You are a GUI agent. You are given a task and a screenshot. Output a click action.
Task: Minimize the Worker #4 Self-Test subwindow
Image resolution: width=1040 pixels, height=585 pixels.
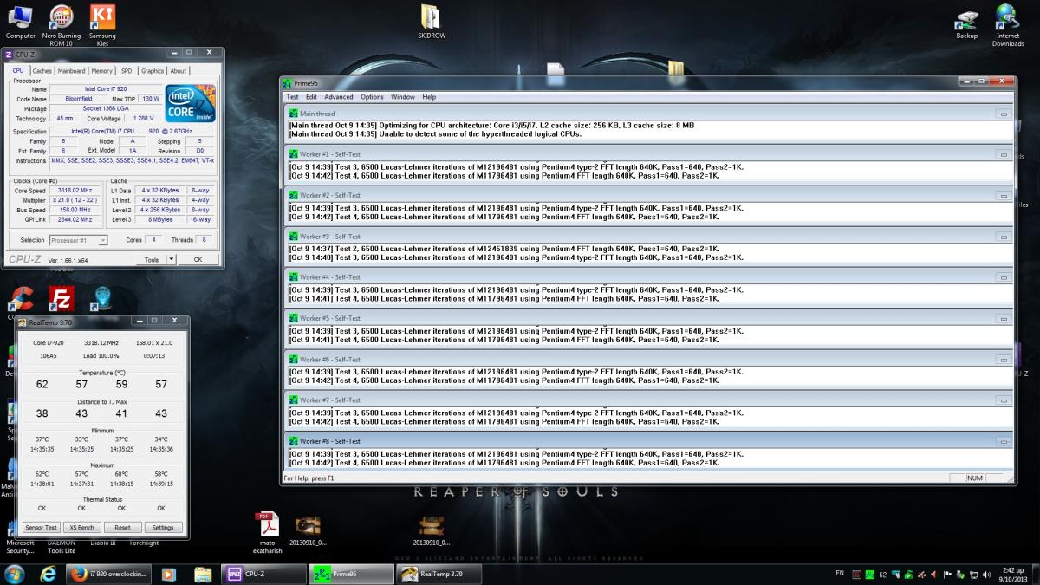click(x=1004, y=277)
